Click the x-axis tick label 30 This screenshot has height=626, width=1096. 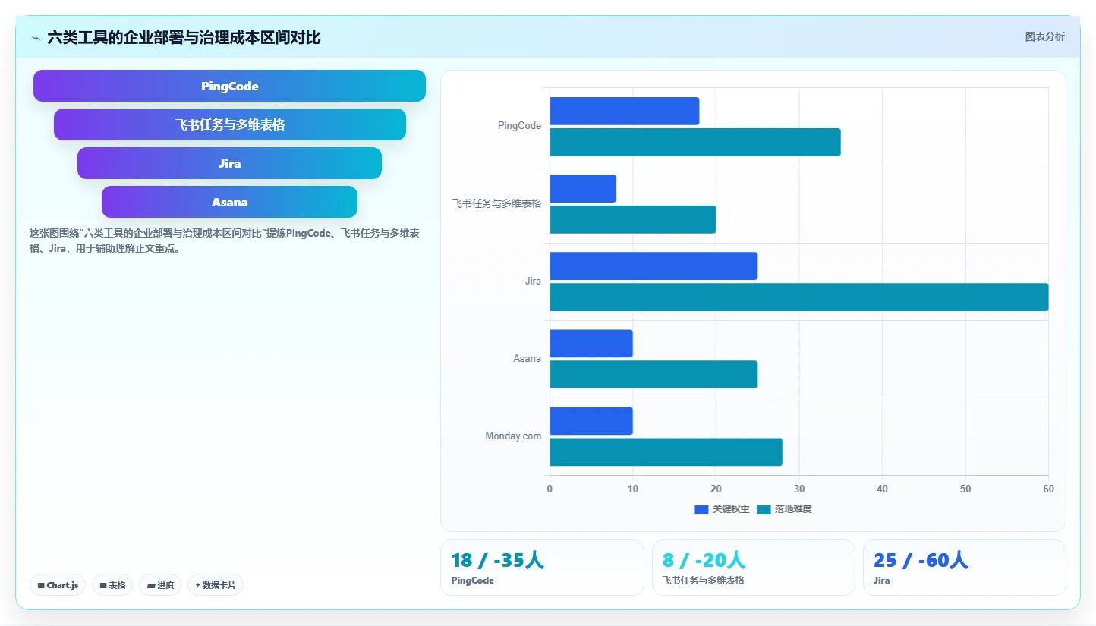[x=798, y=489]
